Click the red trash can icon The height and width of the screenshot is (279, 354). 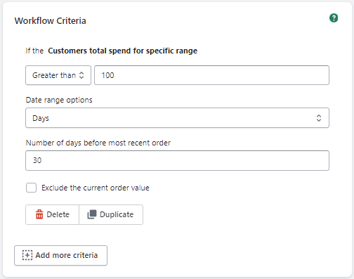click(x=39, y=214)
